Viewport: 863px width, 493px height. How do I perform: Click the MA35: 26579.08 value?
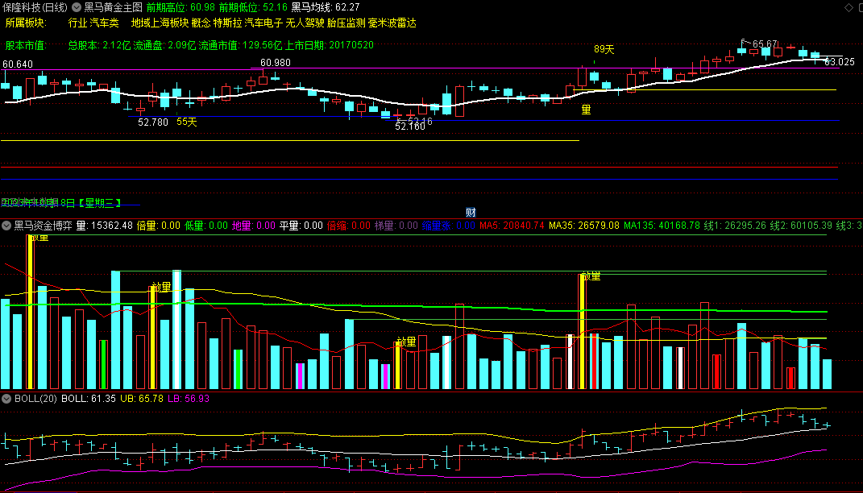tap(584, 226)
